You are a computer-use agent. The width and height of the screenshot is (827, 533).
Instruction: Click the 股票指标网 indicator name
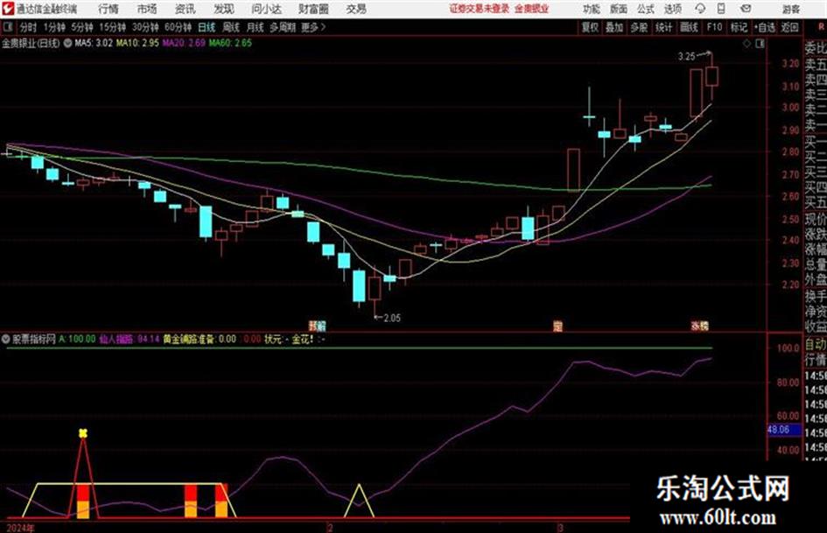pyautogui.click(x=34, y=339)
